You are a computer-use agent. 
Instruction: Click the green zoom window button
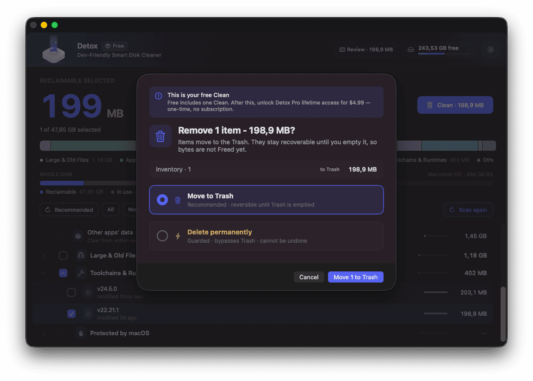55,25
